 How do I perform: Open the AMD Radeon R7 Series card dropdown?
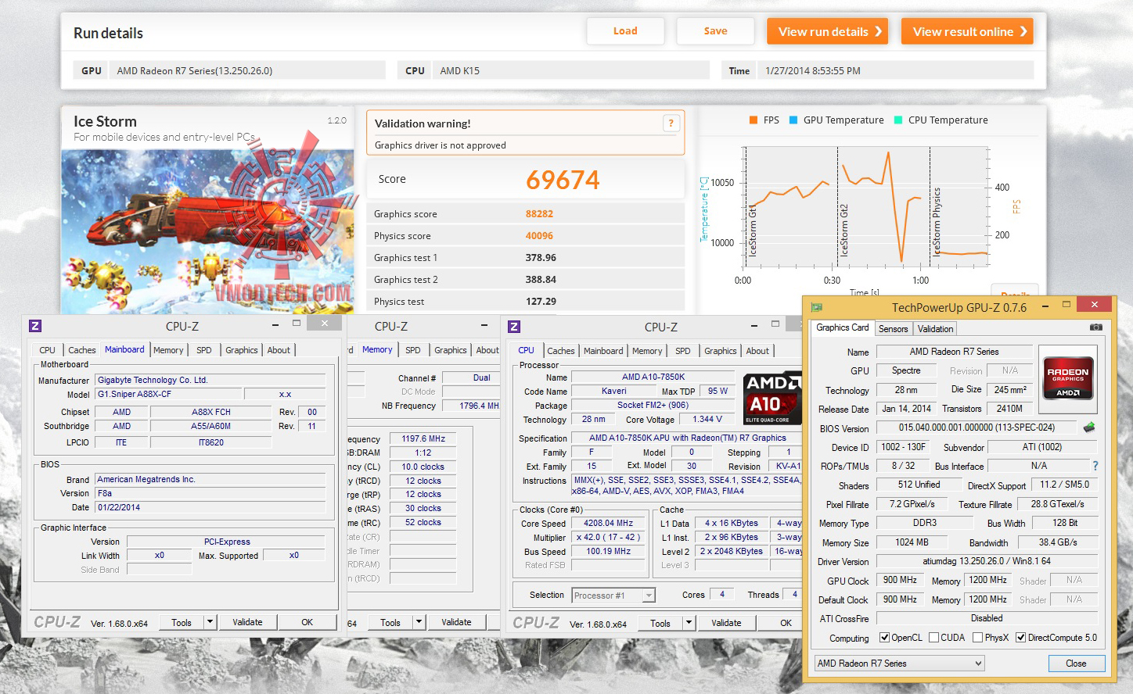899,664
